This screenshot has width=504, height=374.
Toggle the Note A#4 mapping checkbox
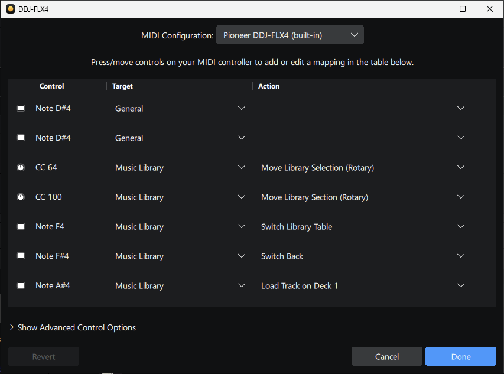[x=21, y=285]
